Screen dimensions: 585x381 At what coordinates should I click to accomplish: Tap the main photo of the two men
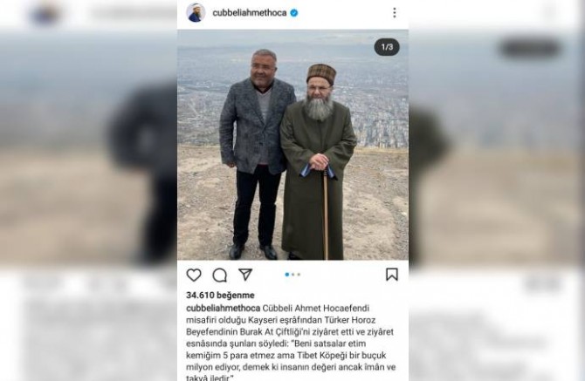(x=292, y=145)
